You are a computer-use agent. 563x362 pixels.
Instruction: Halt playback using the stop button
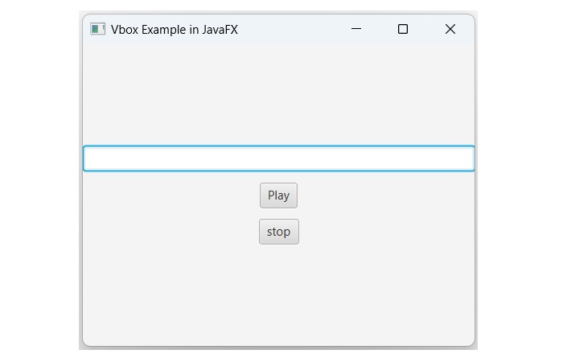point(278,232)
